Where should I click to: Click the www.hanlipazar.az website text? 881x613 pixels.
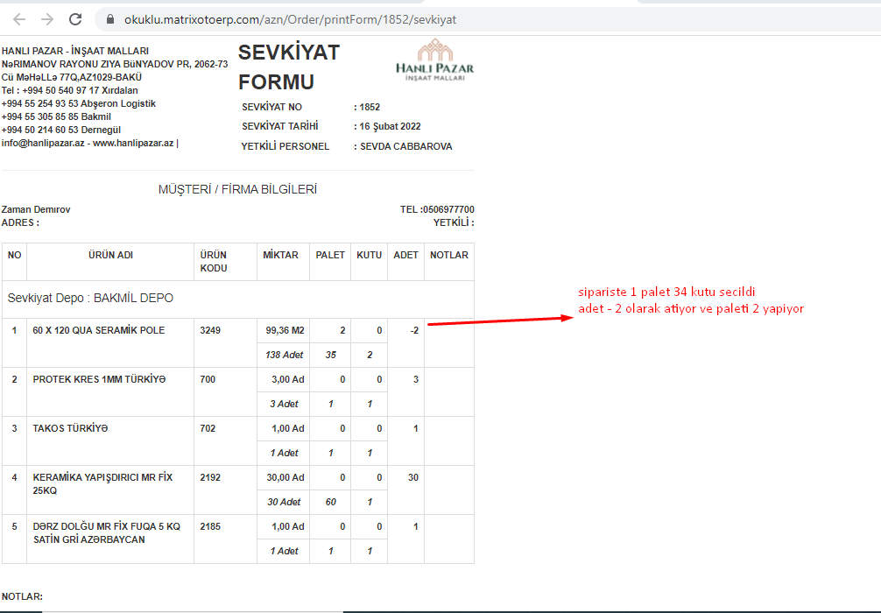pos(133,143)
